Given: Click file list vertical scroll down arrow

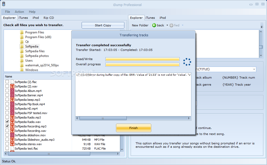Looking at the screenshot, I should coord(122,150).
